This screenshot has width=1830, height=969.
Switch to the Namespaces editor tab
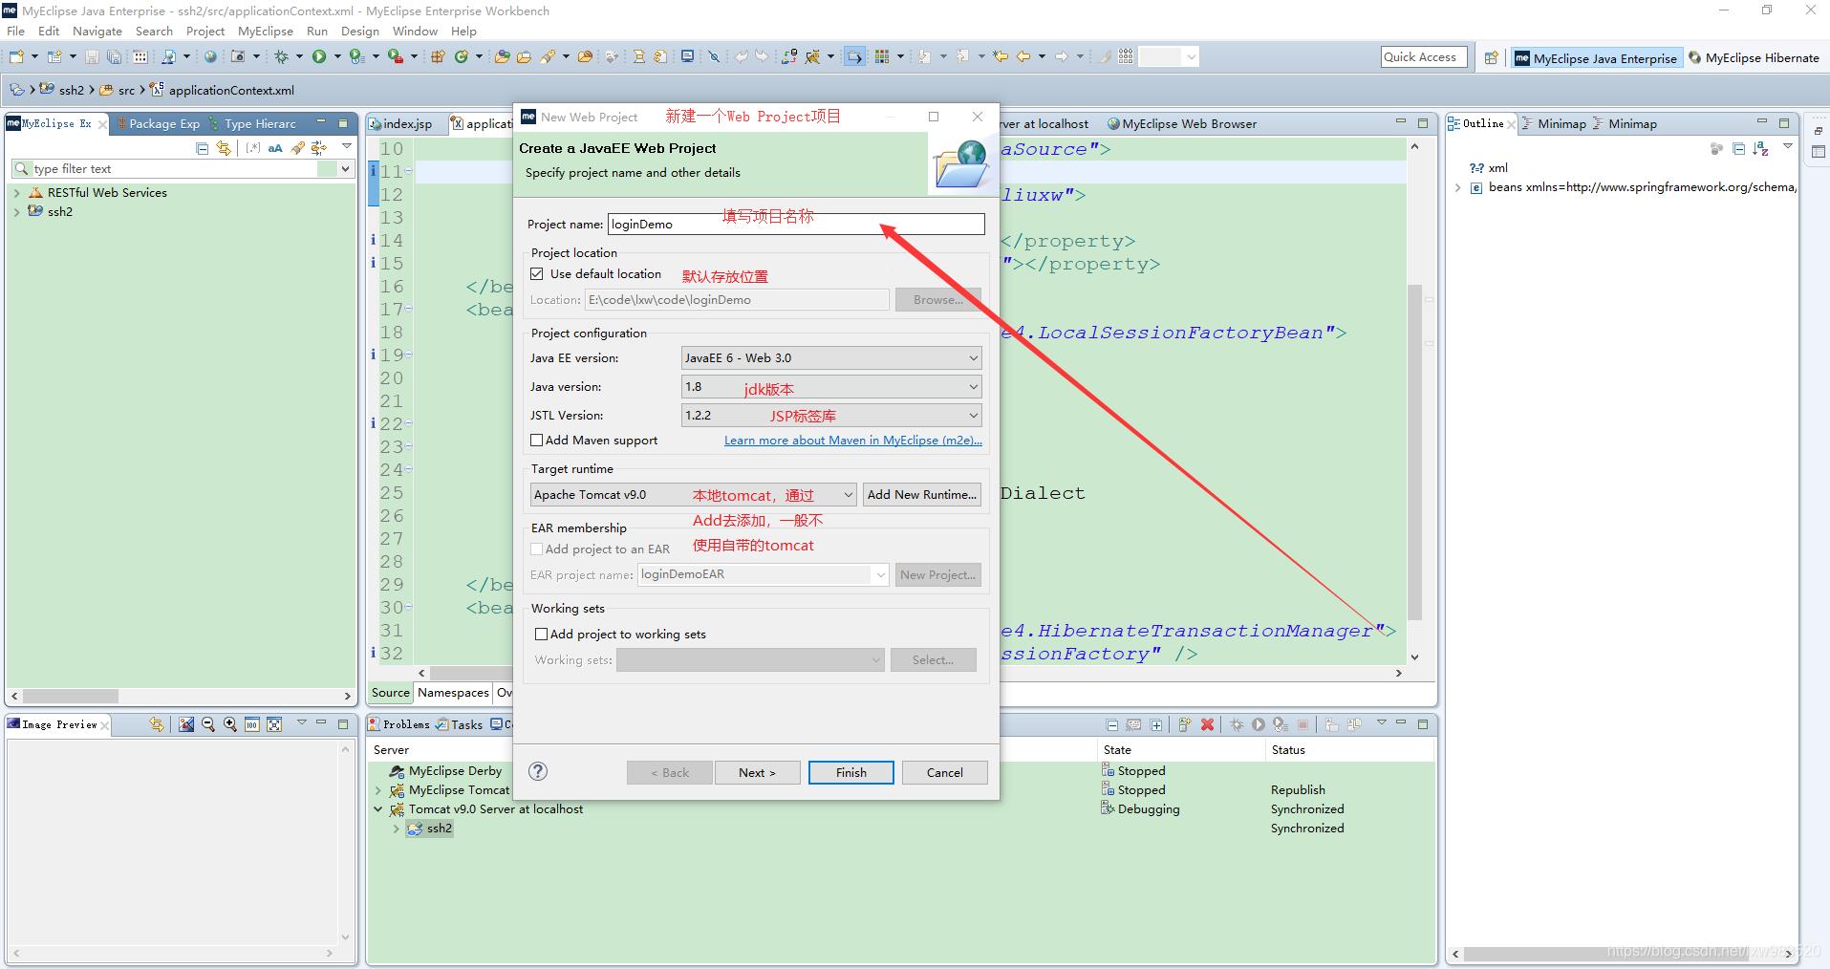point(453,693)
